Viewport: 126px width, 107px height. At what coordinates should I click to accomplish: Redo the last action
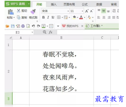[x=39, y=26]
